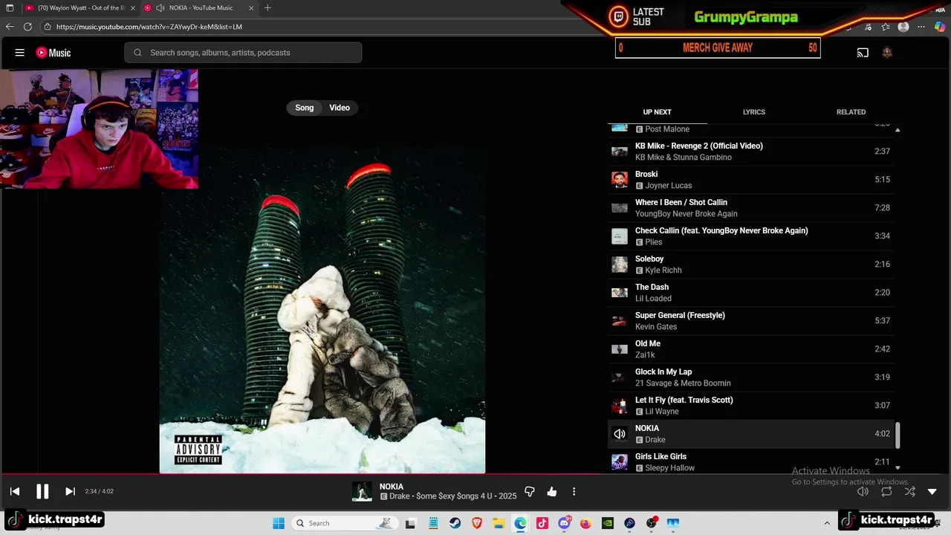Play KB Mike - Revenge 2 from queue

tap(750, 152)
